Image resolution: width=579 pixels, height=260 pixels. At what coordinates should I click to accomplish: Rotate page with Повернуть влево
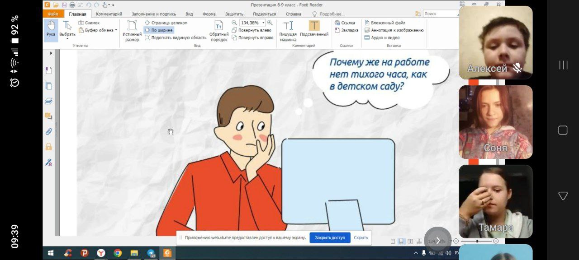252,30
